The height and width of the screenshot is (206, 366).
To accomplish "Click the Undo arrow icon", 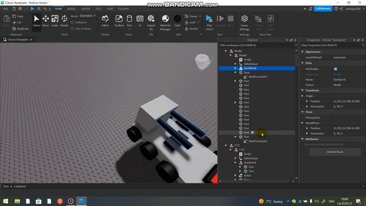I will 45,9.
